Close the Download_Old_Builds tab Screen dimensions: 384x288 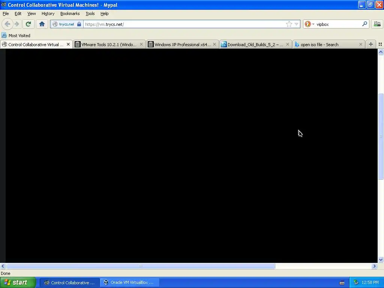[x=288, y=44]
